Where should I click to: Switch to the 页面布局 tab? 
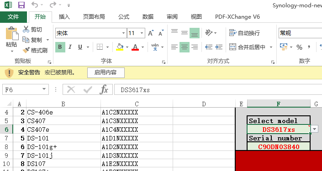coord(94,17)
